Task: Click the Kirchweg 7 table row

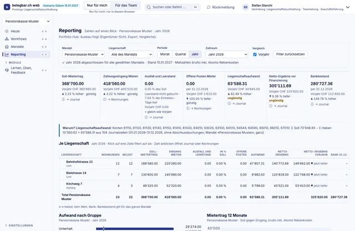Action: point(204,186)
